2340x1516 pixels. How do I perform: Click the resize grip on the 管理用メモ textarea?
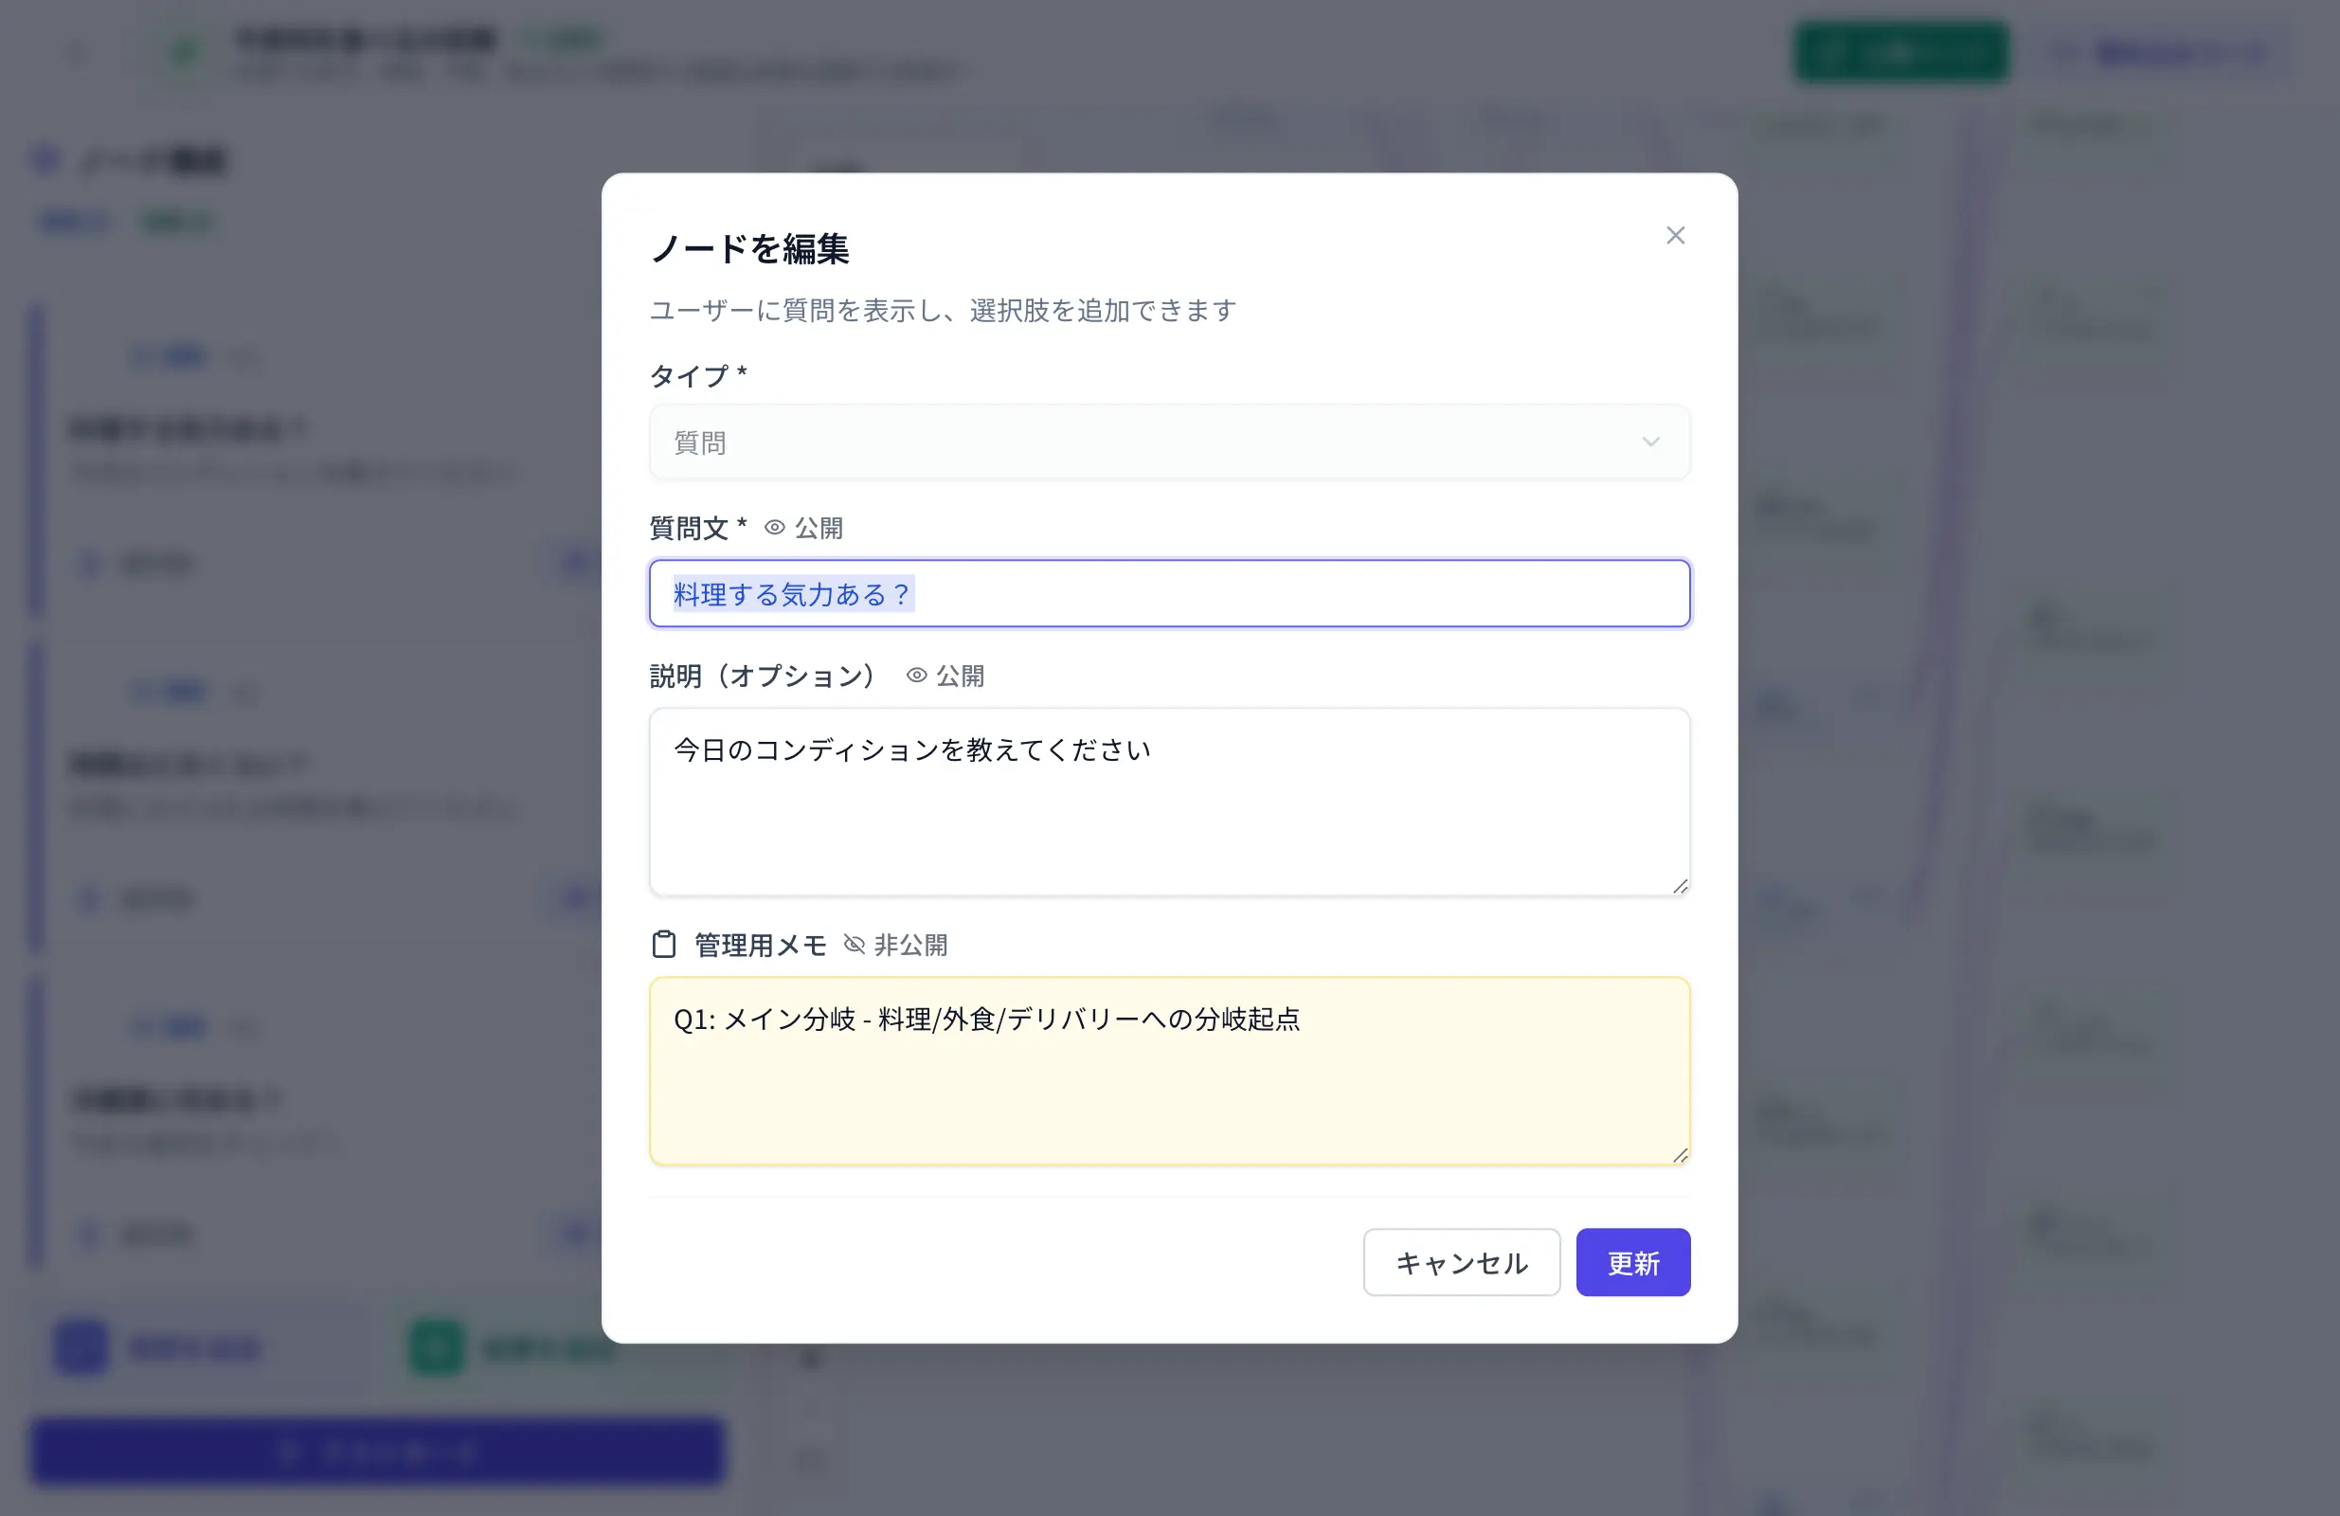[x=1679, y=1154]
